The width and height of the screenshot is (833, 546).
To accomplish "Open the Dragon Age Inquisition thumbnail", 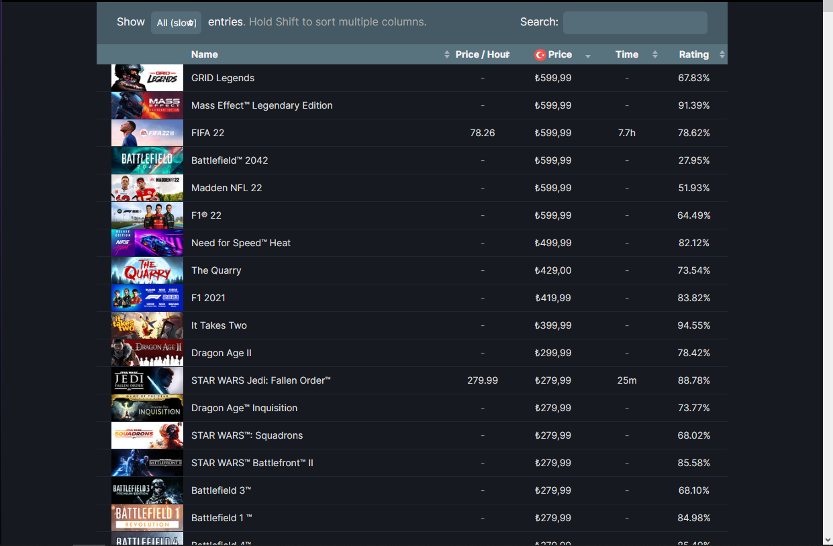I will click(x=147, y=408).
